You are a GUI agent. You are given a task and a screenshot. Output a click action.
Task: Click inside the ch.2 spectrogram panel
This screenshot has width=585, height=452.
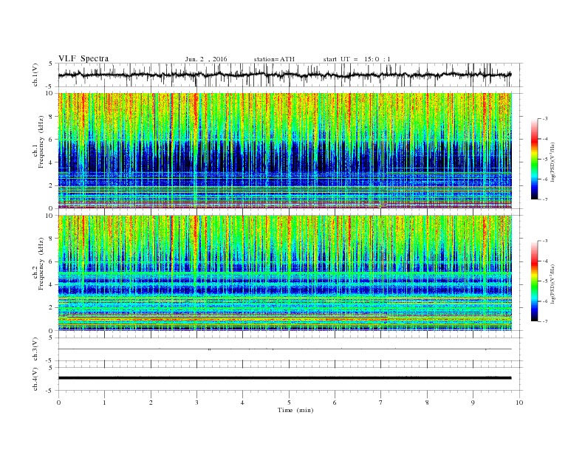284,273
